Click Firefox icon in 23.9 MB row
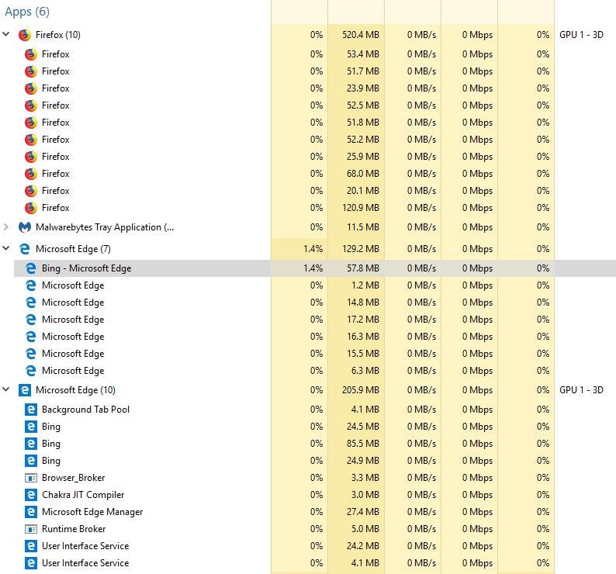 coord(30,88)
